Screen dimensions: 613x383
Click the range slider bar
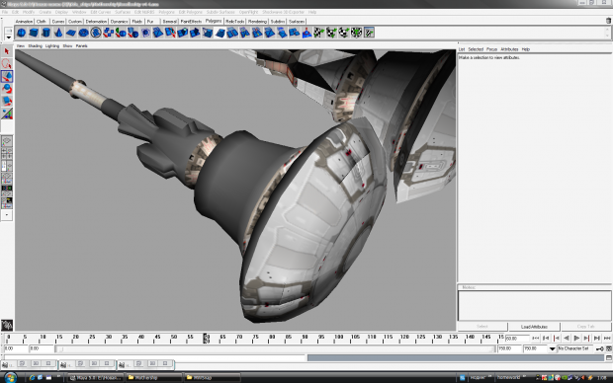[276, 349]
